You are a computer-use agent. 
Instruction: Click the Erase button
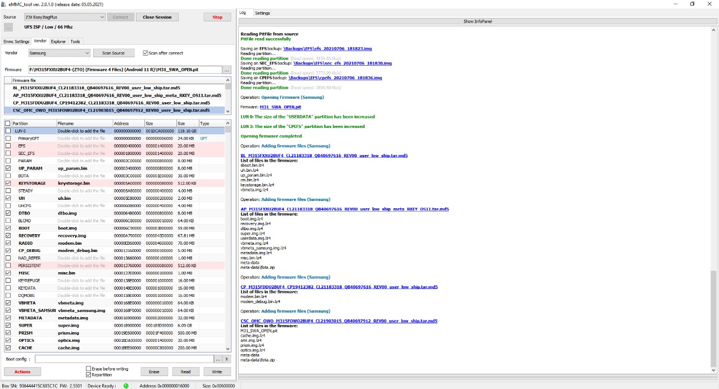tap(154, 372)
